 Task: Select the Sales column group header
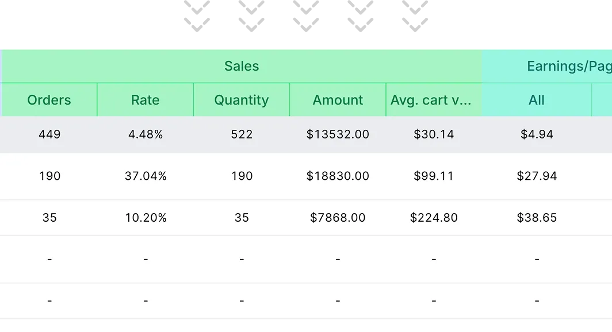click(242, 66)
